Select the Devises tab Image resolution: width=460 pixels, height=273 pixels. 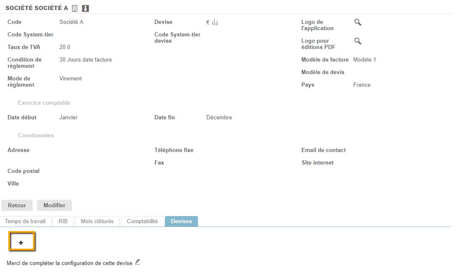coord(181,221)
